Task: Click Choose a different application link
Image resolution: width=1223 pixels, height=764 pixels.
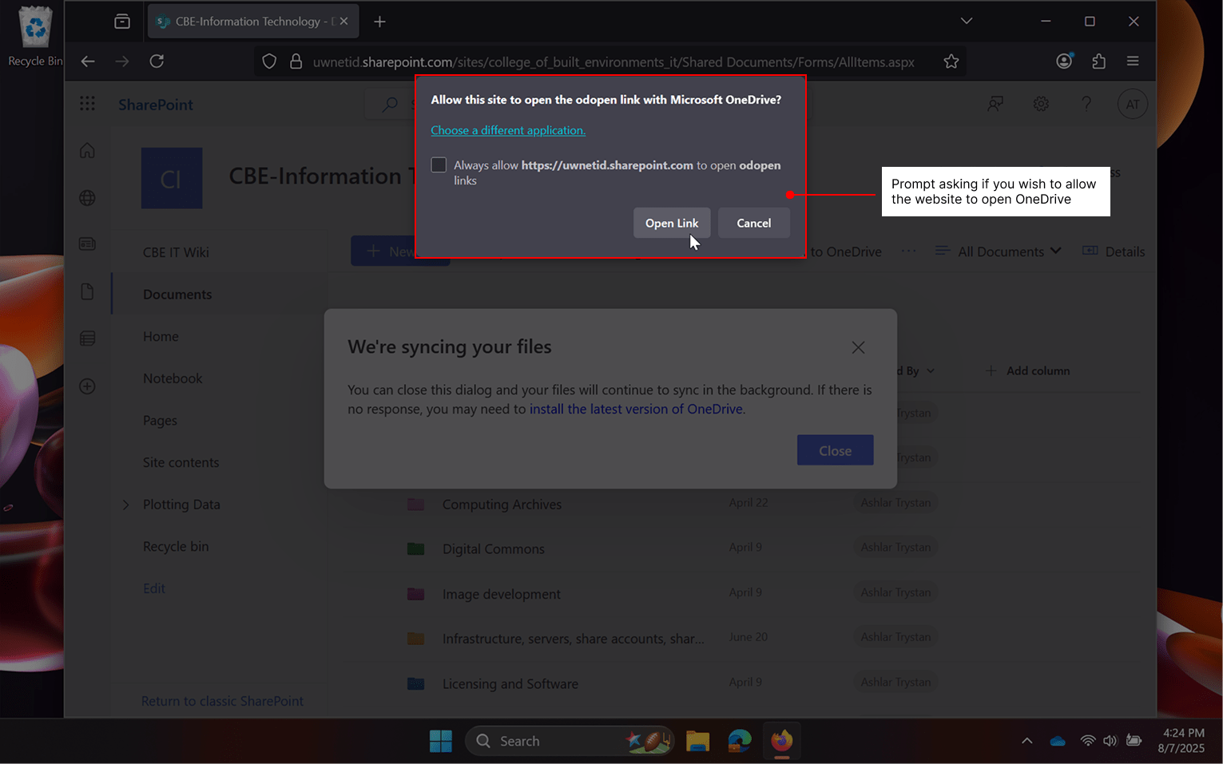Action: tap(507, 130)
